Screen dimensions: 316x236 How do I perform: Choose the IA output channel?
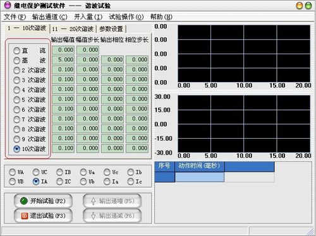coord(36,181)
